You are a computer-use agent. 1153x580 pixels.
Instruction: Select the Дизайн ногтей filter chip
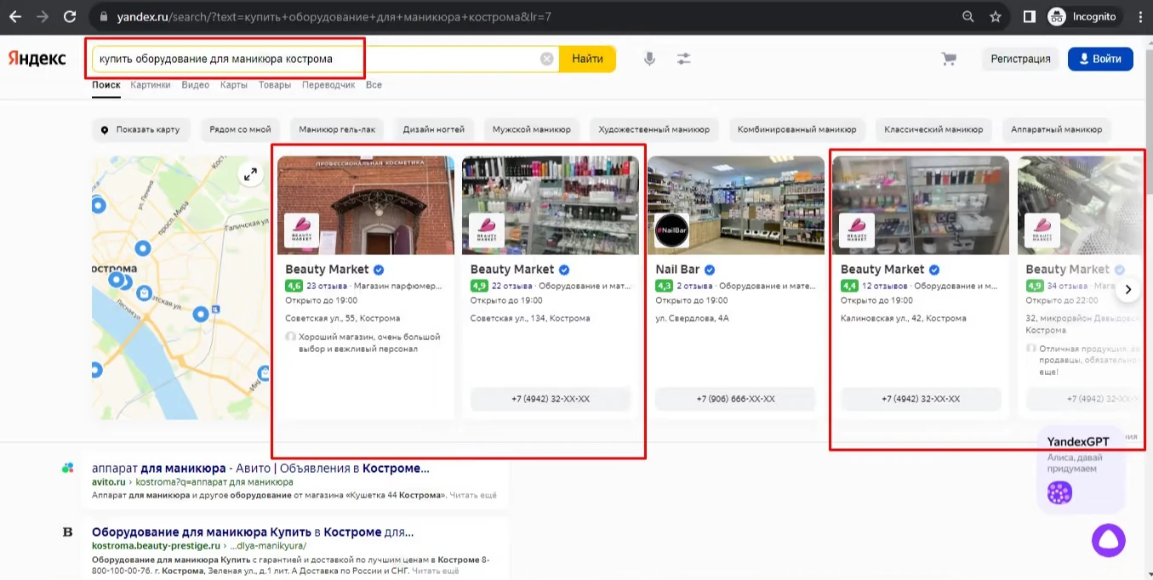coord(434,130)
